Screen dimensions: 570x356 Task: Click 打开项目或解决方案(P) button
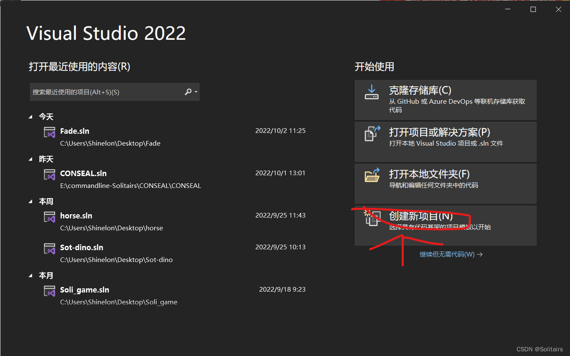pos(445,141)
